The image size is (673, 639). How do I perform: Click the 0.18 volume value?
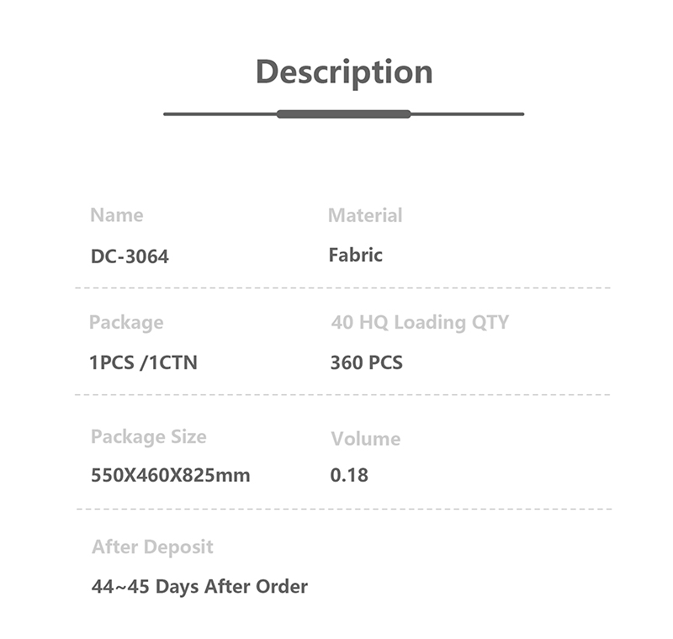point(349,475)
